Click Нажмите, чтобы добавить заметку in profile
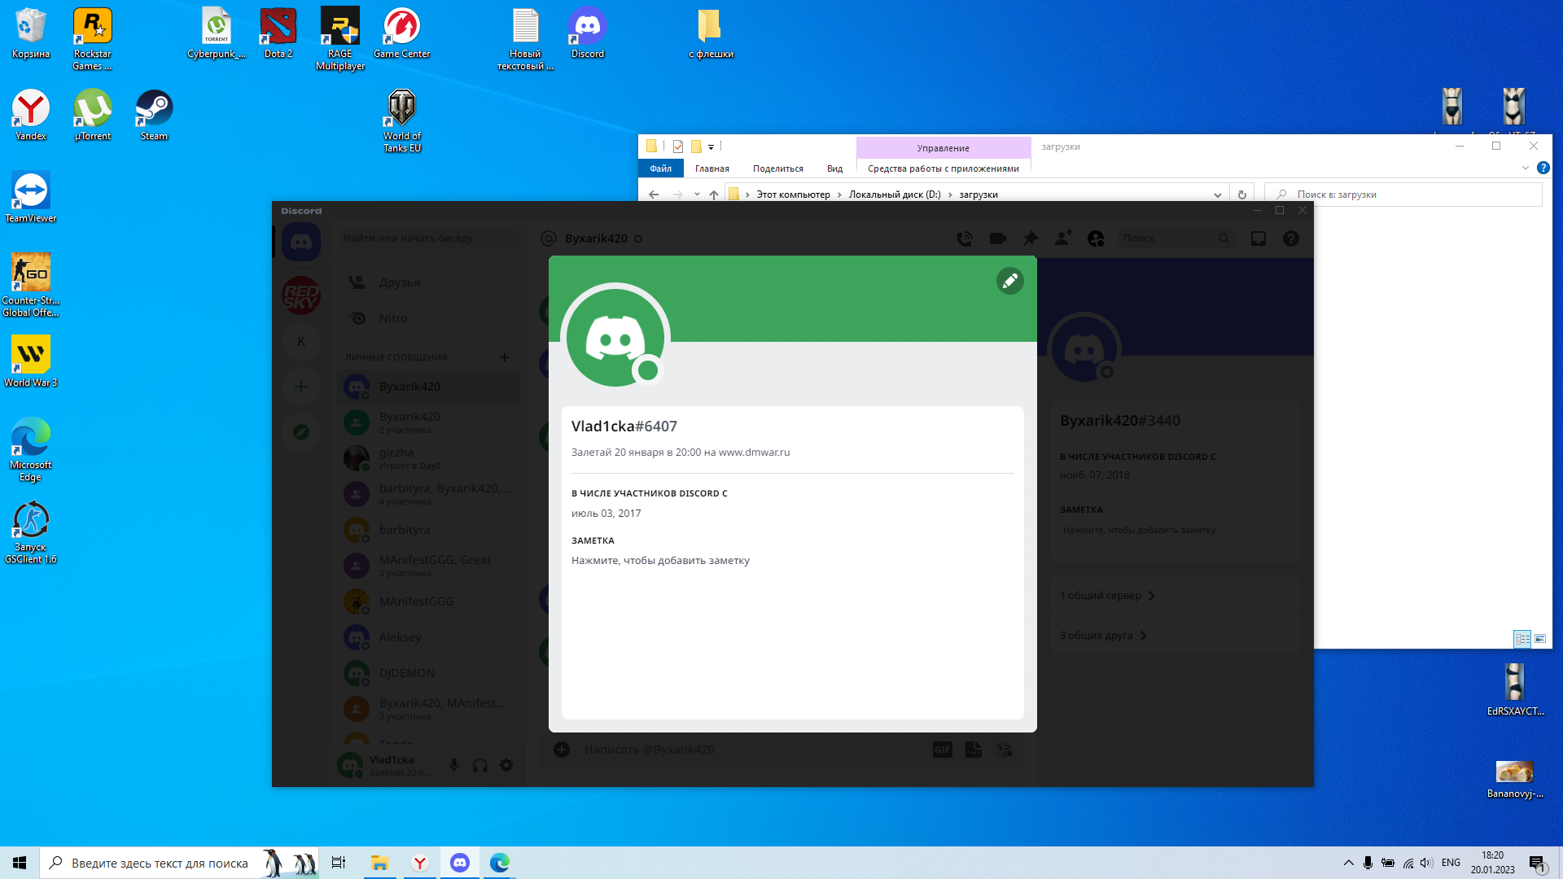The image size is (1563, 879). coord(660,560)
